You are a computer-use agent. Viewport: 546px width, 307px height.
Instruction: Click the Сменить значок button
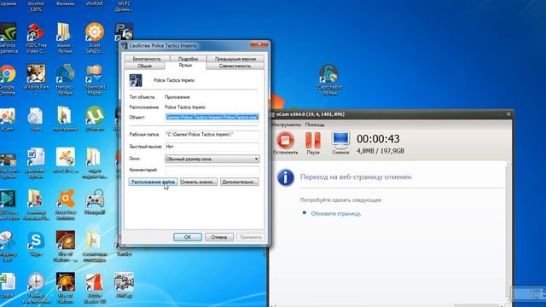coord(199,182)
